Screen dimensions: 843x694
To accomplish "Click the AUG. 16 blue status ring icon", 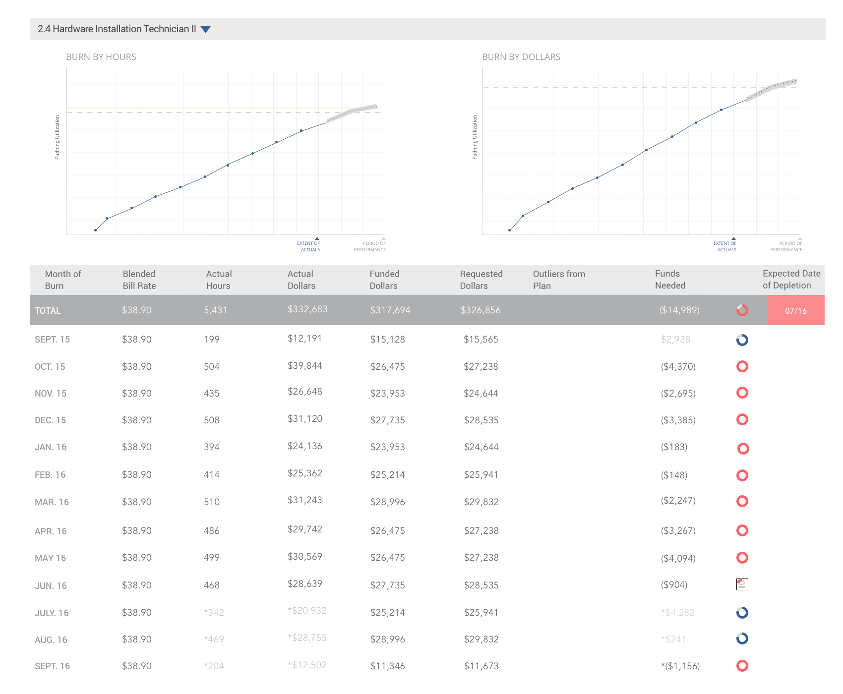I will [742, 638].
